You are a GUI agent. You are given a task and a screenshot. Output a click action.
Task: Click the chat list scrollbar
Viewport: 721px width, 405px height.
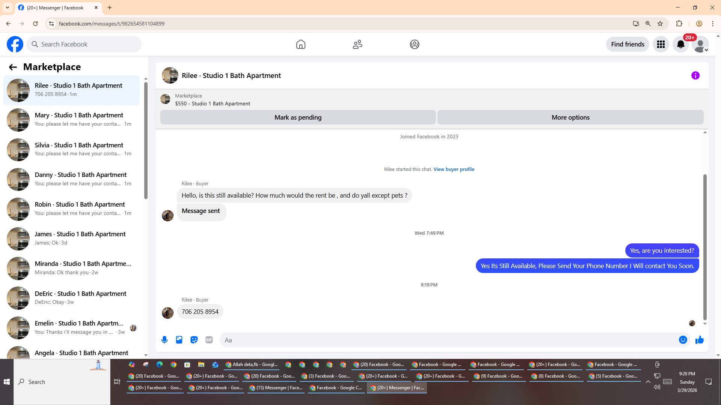click(x=146, y=140)
